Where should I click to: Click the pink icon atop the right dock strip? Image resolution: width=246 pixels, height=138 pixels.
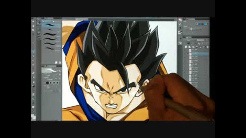180,20
